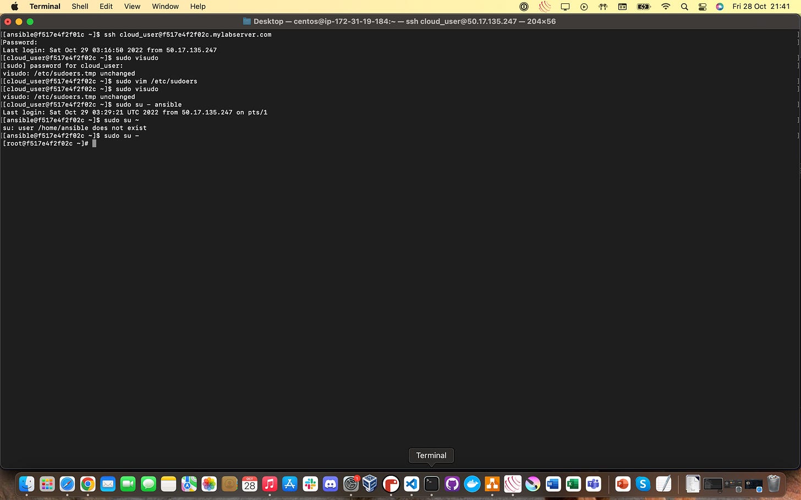Open the red swirl menu bar icon
Image resolution: width=801 pixels, height=500 pixels.
(x=545, y=7)
